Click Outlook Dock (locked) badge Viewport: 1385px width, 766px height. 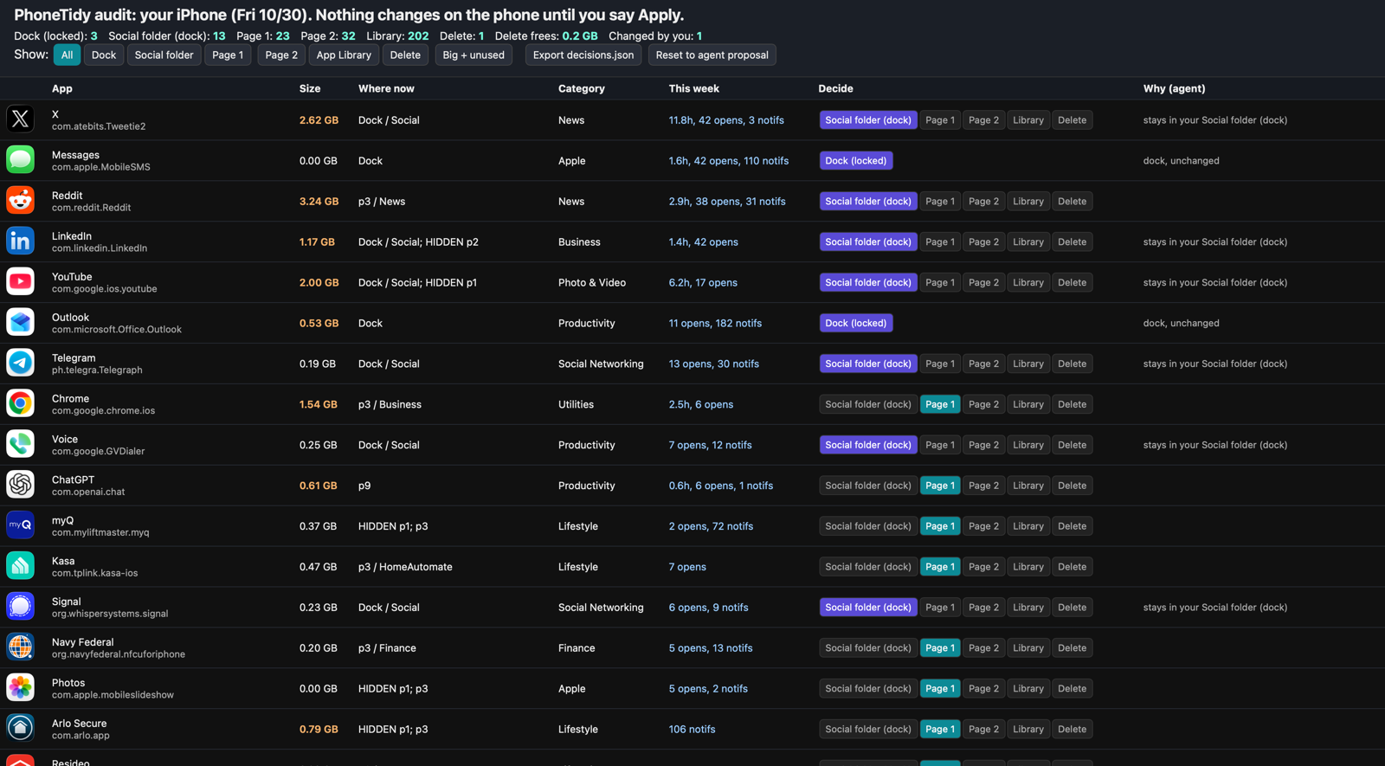tap(856, 323)
